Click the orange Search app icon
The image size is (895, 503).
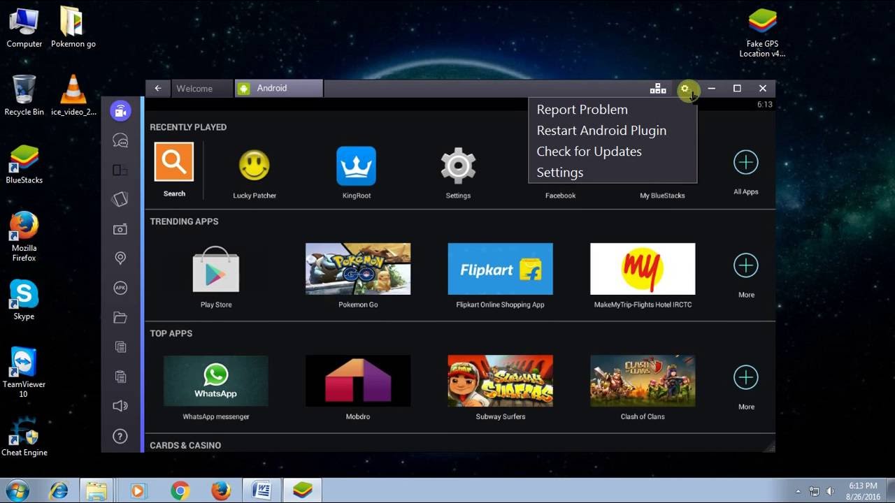click(174, 162)
